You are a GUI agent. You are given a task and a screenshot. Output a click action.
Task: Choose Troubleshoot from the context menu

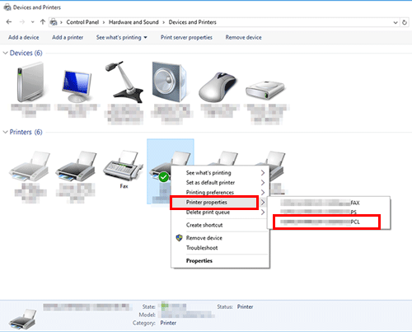202,248
